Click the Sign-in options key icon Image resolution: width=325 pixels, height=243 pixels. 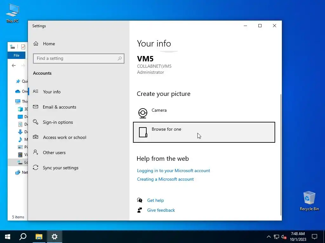coord(36,122)
